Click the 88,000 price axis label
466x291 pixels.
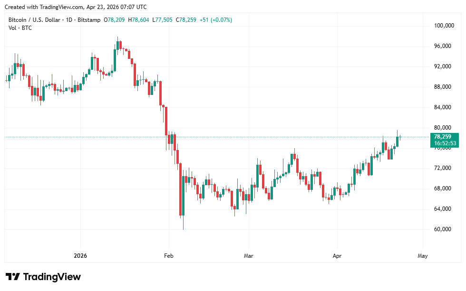coord(443,87)
